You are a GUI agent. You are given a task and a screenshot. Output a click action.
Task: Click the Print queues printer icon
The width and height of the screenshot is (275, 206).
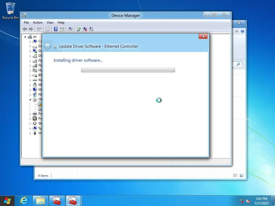[x=35, y=114]
